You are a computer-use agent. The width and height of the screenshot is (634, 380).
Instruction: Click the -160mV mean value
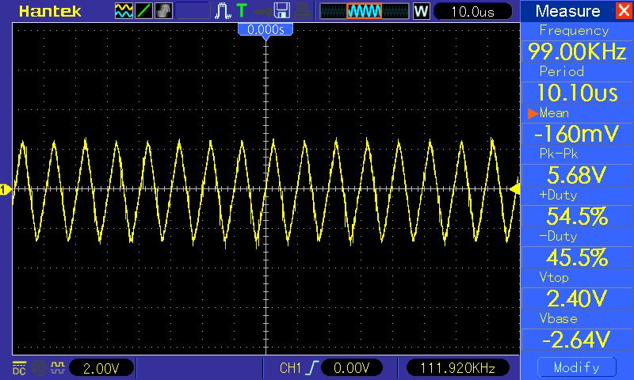[x=577, y=134]
